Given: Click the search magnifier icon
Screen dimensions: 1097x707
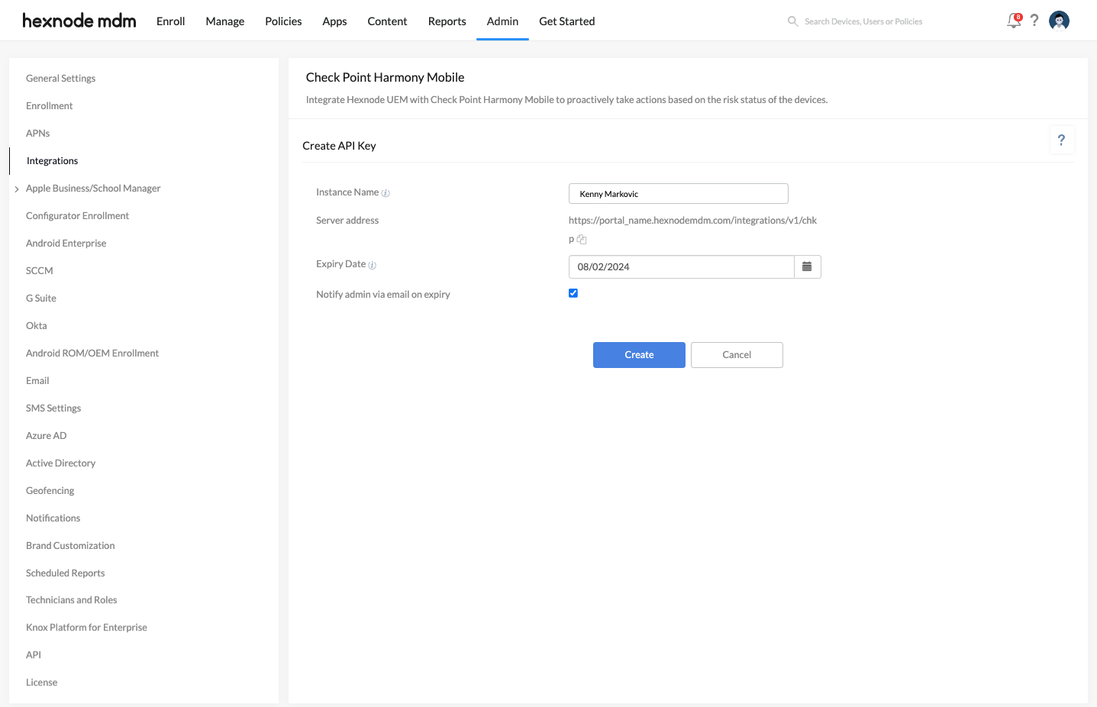Looking at the screenshot, I should click(793, 21).
